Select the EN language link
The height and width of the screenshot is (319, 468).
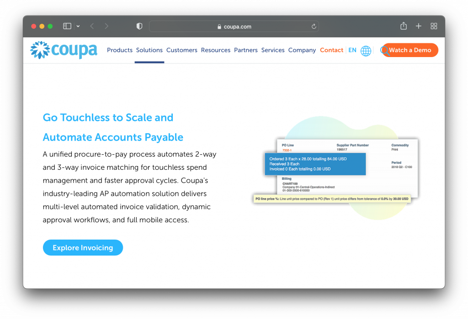pyautogui.click(x=352, y=50)
